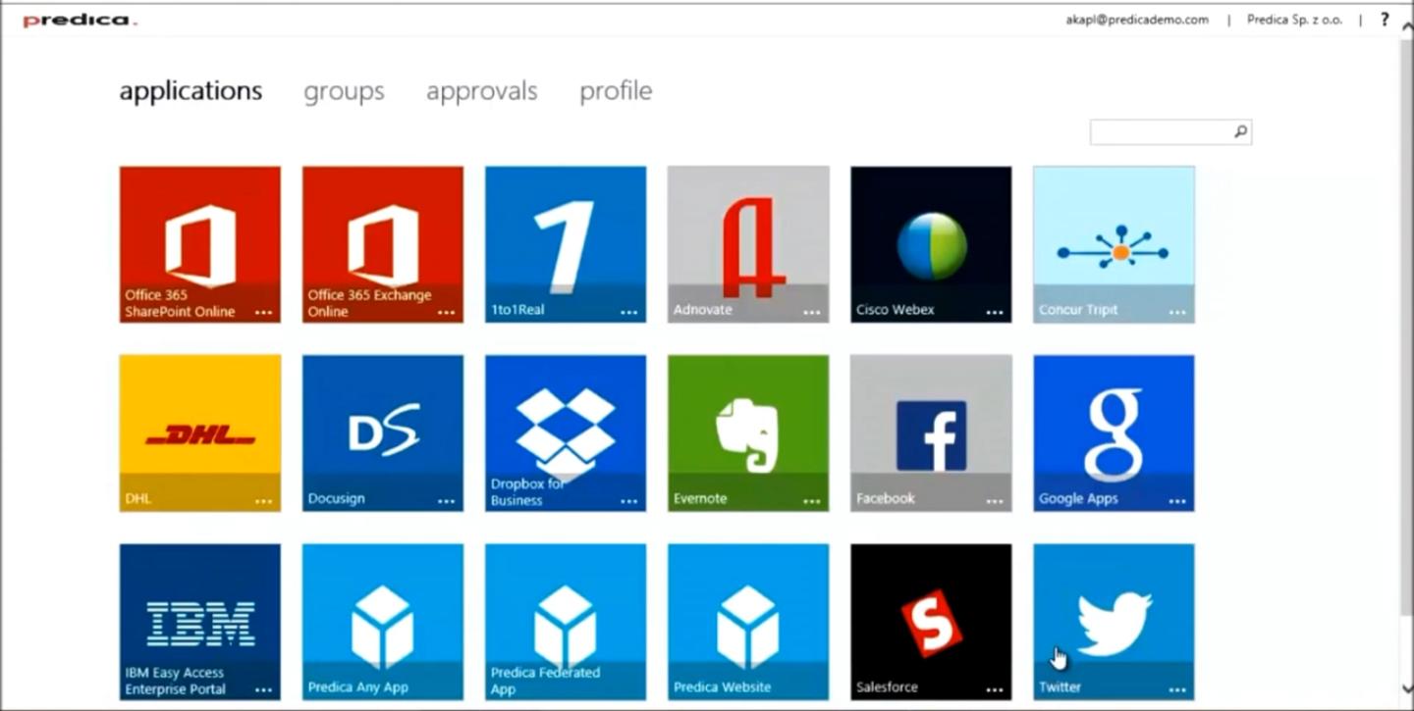Launch the DHL application tile
1414x711 pixels.
pyautogui.click(x=200, y=432)
